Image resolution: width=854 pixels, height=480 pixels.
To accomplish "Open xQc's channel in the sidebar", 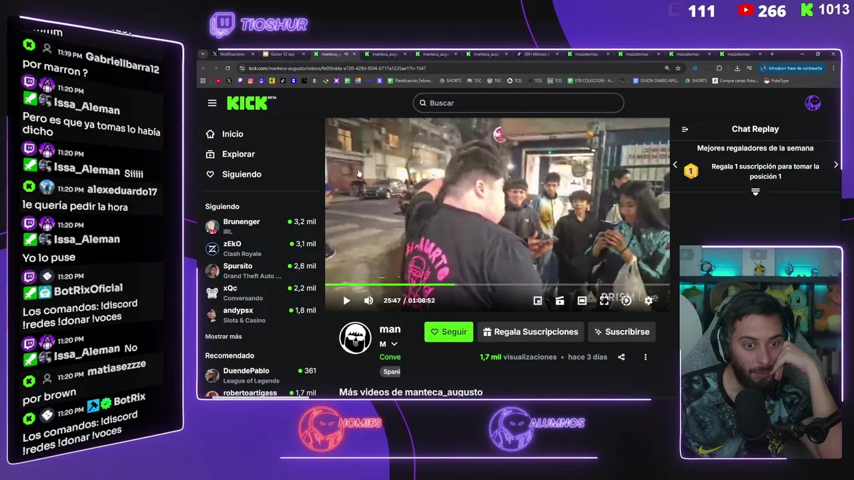I will (261, 293).
